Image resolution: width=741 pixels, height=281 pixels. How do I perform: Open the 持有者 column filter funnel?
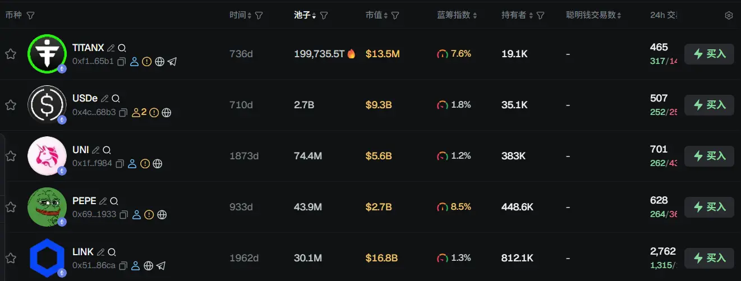pos(540,16)
